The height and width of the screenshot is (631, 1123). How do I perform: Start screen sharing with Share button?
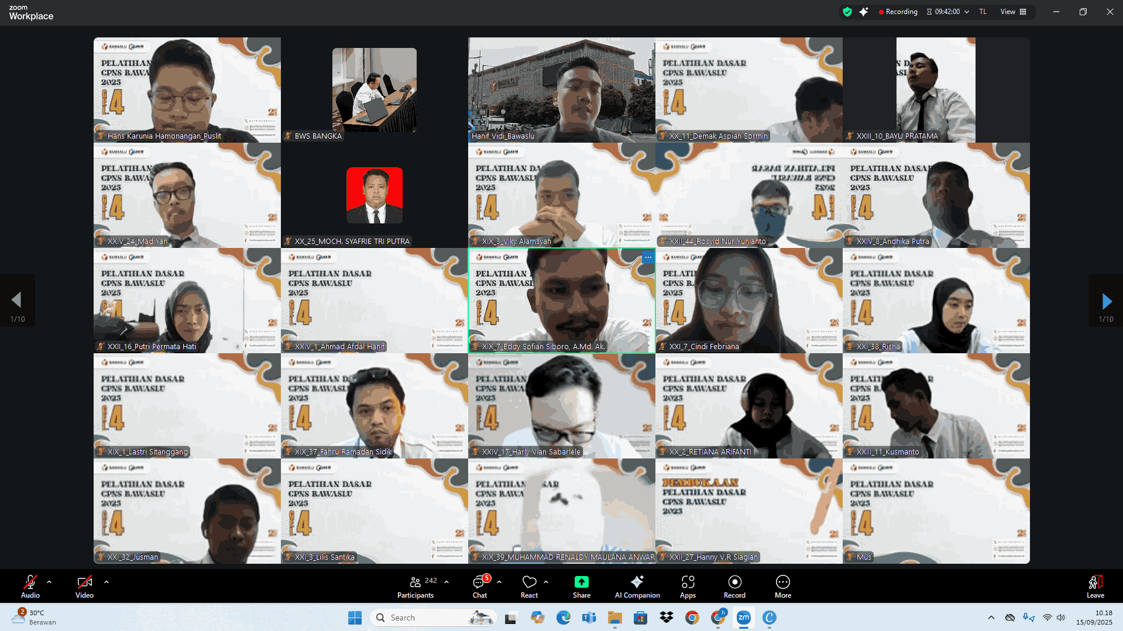point(581,587)
